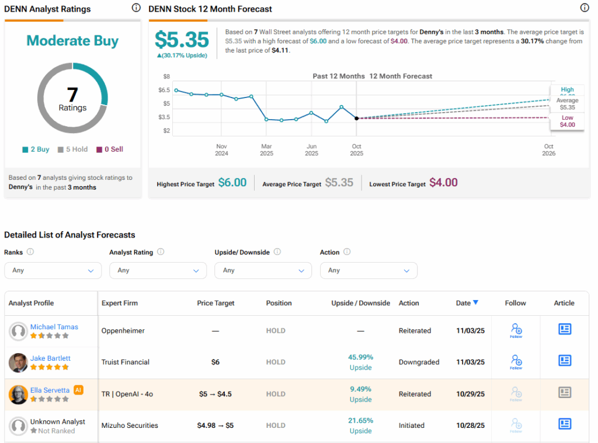Toggle the Sell legend item
Viewport: 598px width, 443px height.
pos(110,149)
